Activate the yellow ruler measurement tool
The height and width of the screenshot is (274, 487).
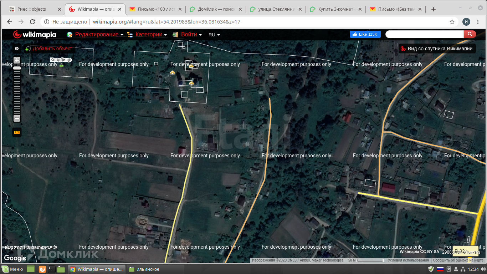click(17, 132)
